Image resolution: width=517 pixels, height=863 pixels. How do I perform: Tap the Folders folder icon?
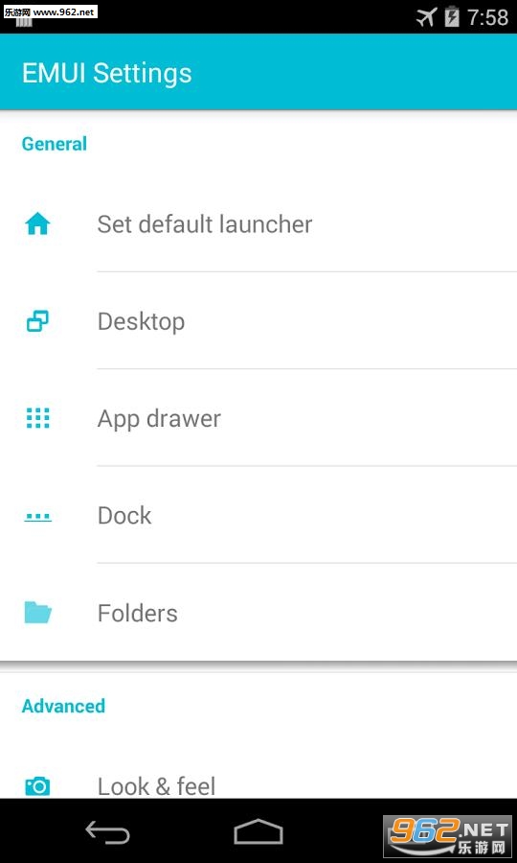pyautogui.click(x=38, y=613)
